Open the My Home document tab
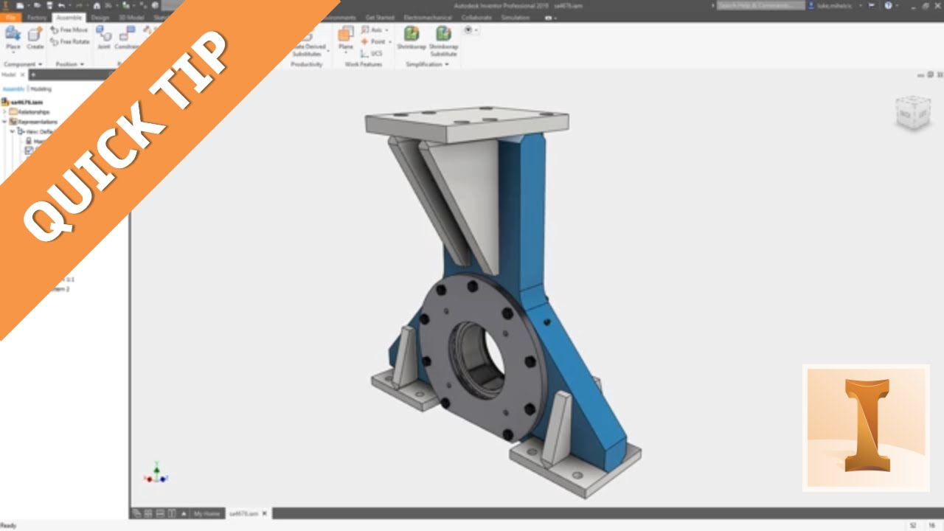Viewport: 944px width, 531px height. coord(206,513)
